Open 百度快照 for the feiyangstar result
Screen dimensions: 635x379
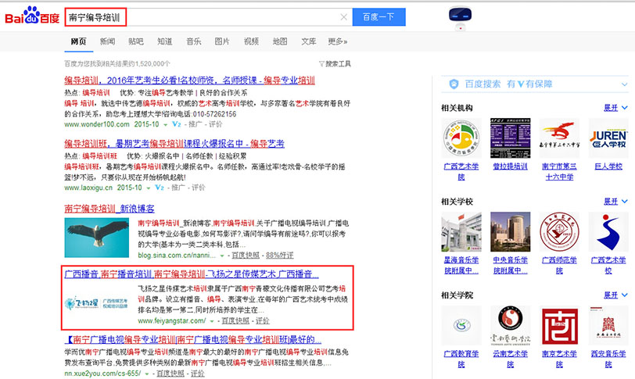(235, 320)
